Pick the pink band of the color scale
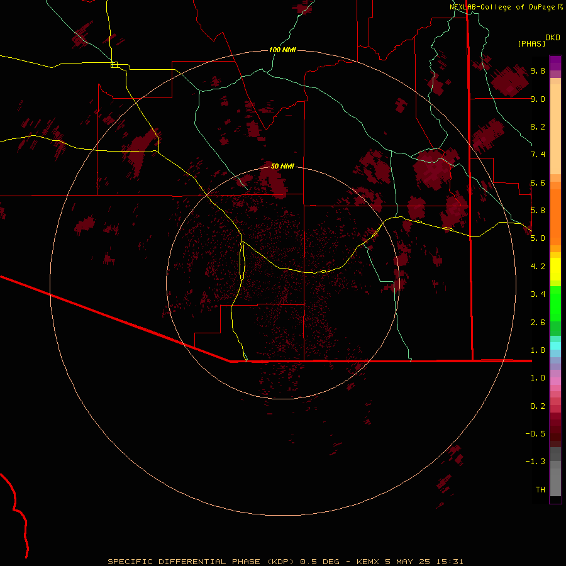The width and height of the screenshot is (566, 566). point(555,381)
